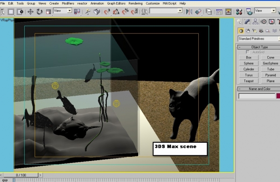The width and height of the screenshot is (280, 182).
Task: Open the reference coordinate View dropdown
Action: point(63,11)
